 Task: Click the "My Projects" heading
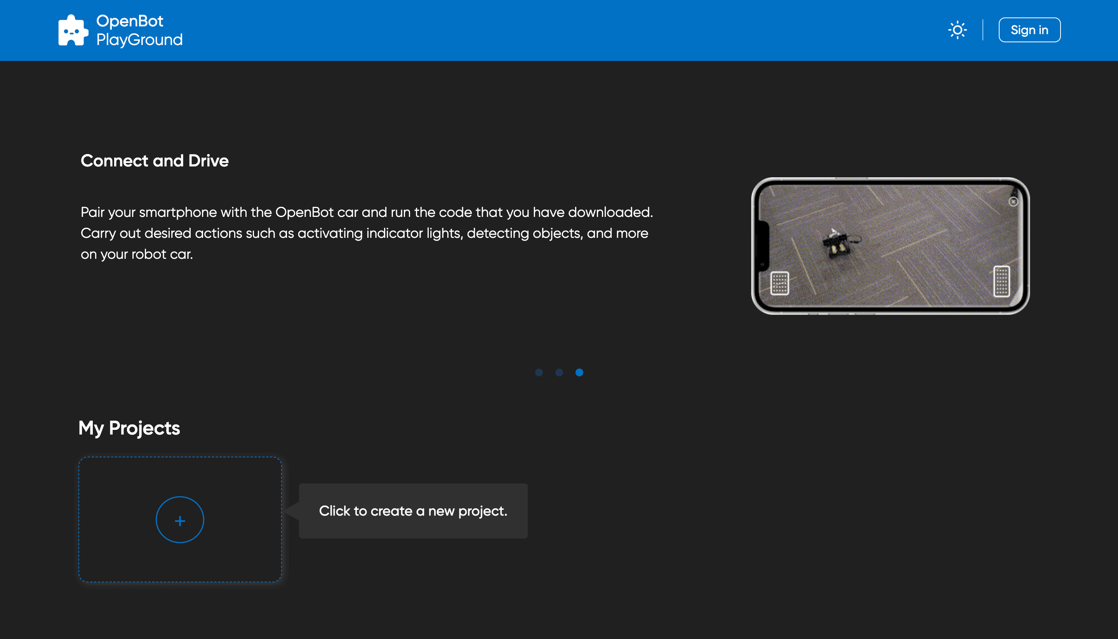pos(129,428)
